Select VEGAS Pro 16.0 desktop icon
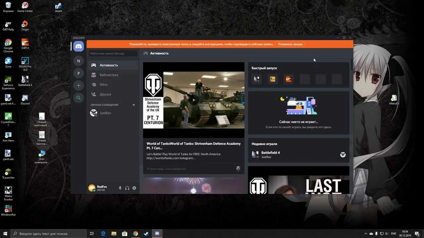The height and width of the screenshot is (238, 424). (x=25, y=64)
